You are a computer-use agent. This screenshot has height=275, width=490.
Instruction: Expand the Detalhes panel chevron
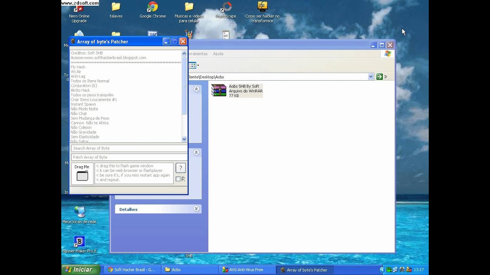pyautogui.click(x=196, y=209)
